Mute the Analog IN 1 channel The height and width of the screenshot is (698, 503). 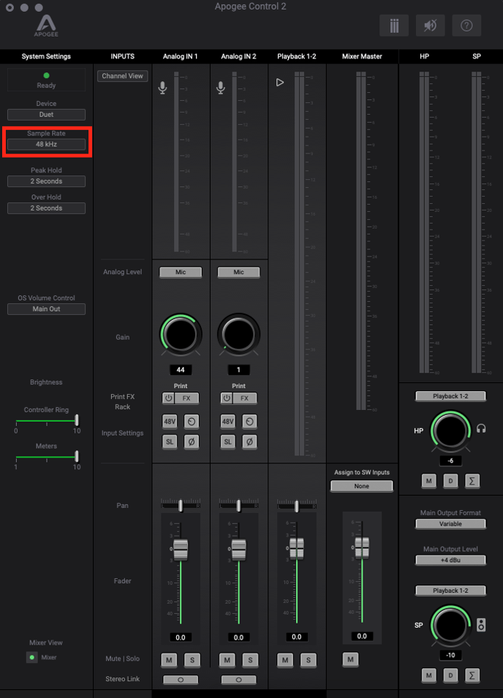coord(169,660)
